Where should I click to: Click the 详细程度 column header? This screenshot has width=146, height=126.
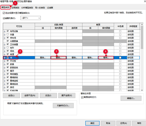pyautogui.click(x=133, y=26)
